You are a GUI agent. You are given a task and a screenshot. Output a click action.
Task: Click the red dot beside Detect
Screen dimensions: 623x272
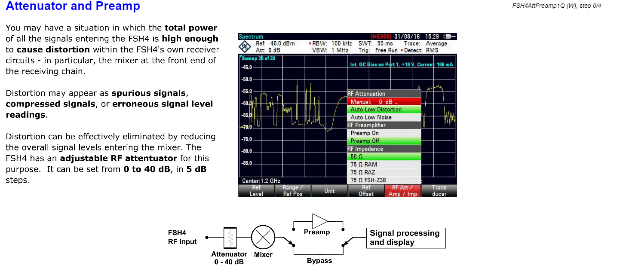point(402,50)
